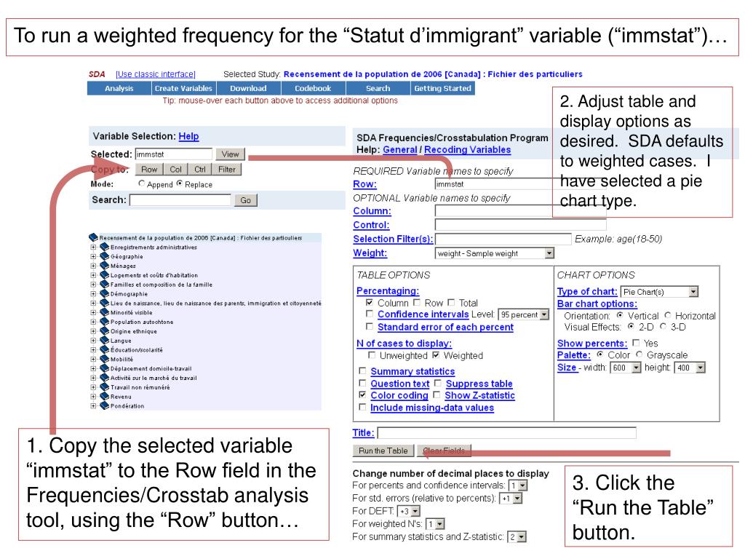This screenshot has width=745, height=559.
Task: Copy variable using the Filter button
Action: [x=227, y=169]
